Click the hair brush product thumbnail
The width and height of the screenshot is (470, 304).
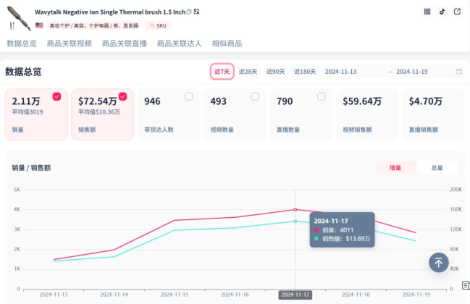pyautogui.click(x=17, y=17)
